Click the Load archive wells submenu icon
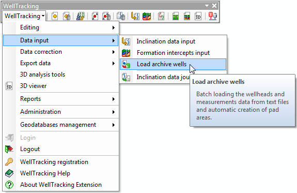297x193 pixels. [x=126, y=64]
